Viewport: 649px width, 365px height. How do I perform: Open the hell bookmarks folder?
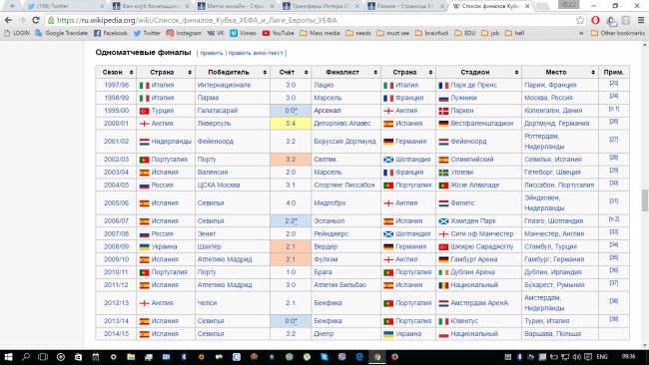[514, 33]
